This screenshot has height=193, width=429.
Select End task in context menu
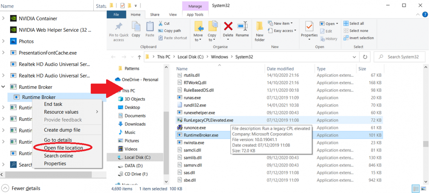[x=53, y=104]
